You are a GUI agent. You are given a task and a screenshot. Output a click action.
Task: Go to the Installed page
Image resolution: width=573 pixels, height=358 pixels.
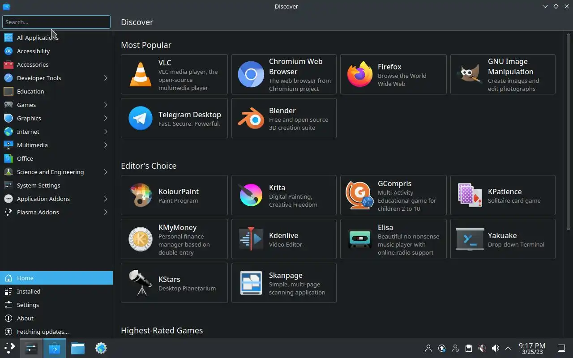coord(56,291)
